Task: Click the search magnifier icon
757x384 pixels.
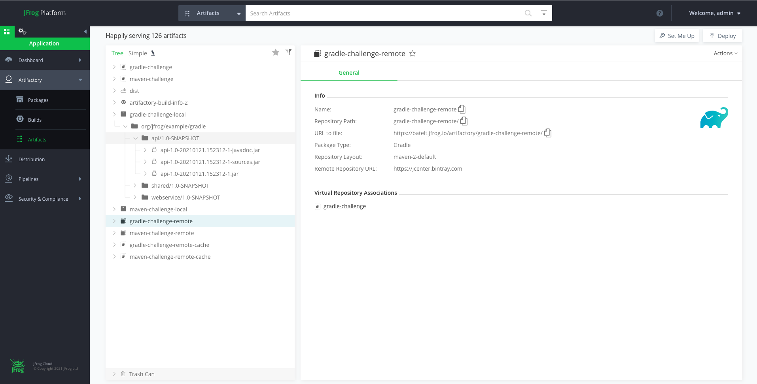Action: (528, 13)
